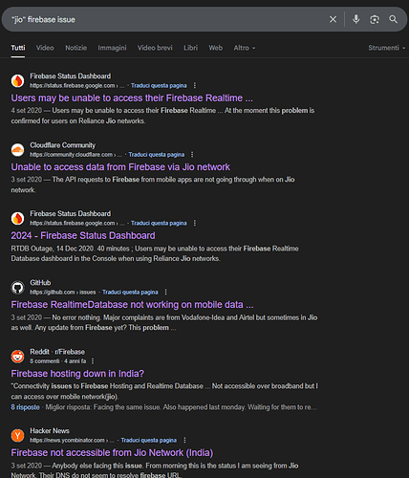Submit the query with the magnifier icon
The image size is (409, 478).
point(394,19)
